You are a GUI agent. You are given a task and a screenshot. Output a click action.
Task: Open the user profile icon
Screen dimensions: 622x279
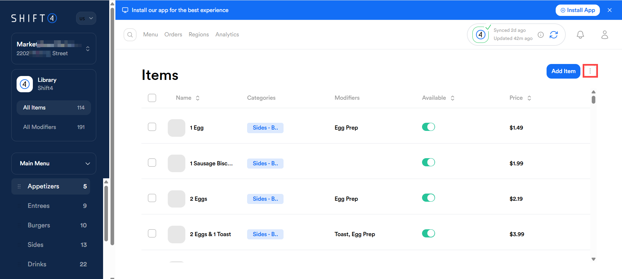tap(604, 35)
